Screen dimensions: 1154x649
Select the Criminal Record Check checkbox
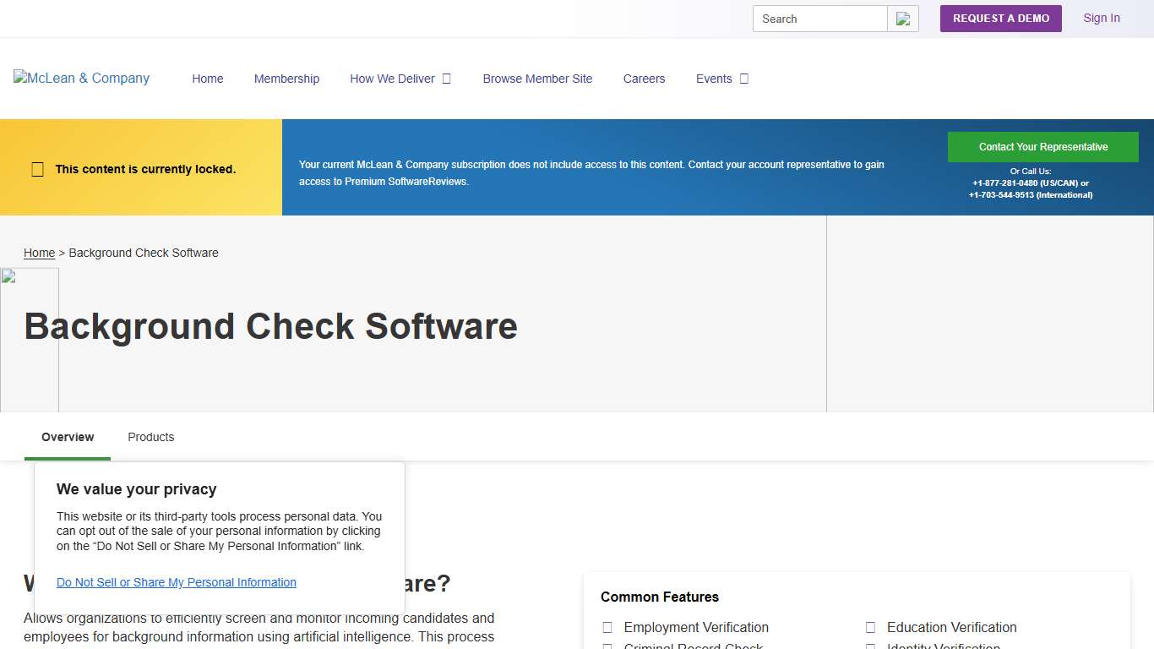607,647
